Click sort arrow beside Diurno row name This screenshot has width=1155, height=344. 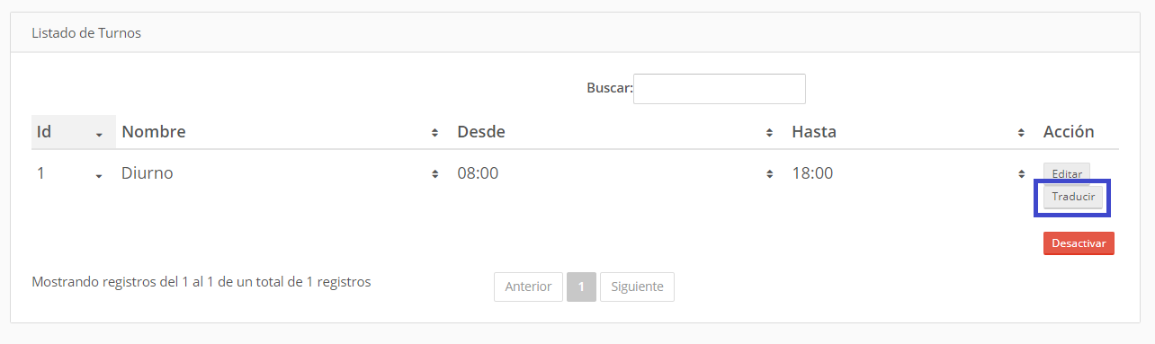[x=434, y=174]
